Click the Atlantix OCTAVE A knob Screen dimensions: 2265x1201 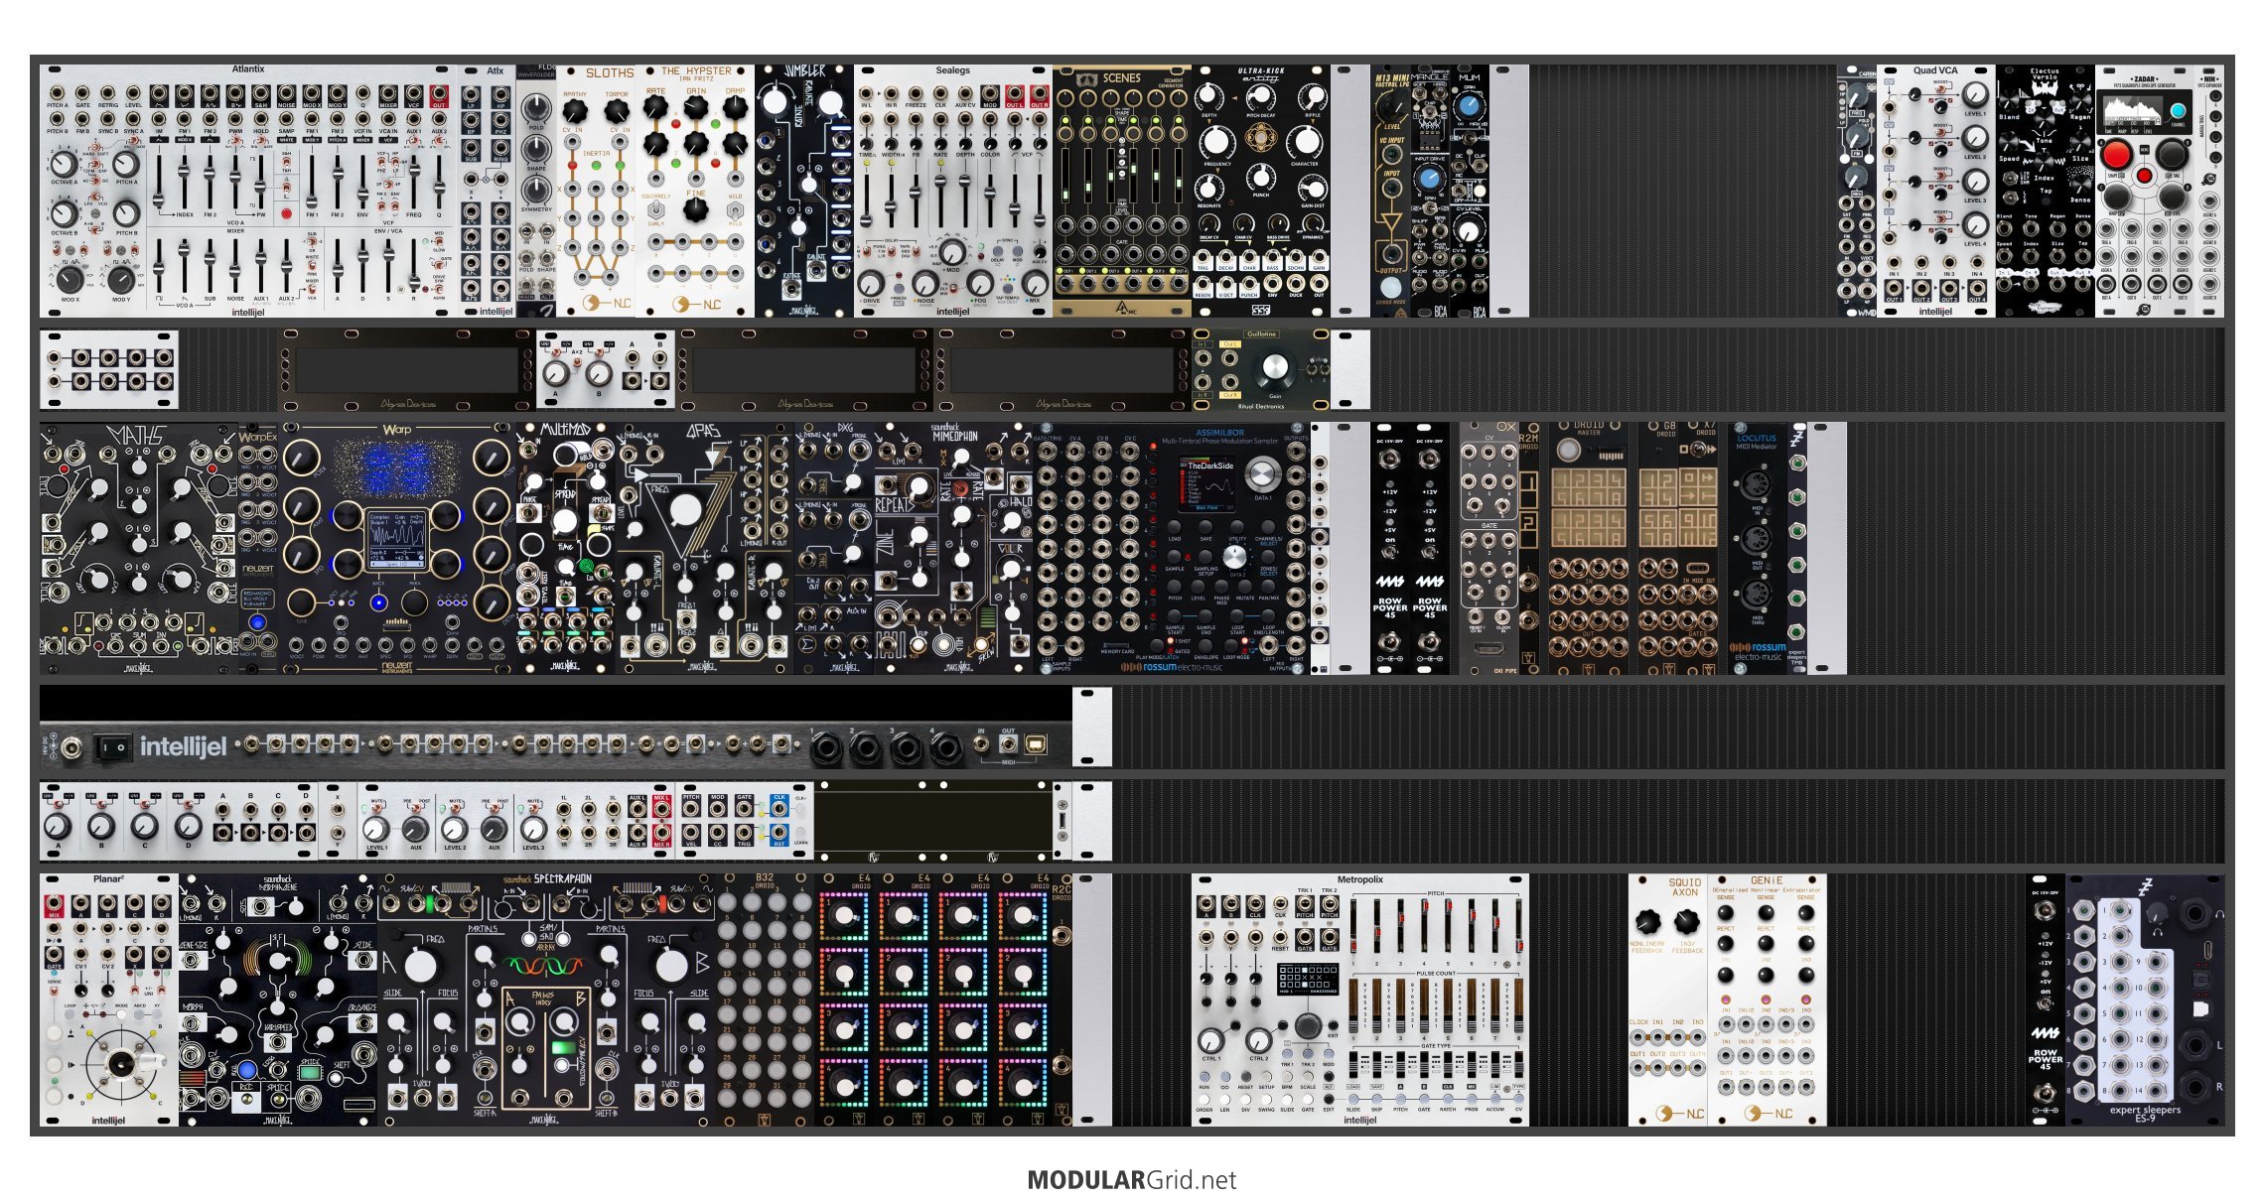64,164
